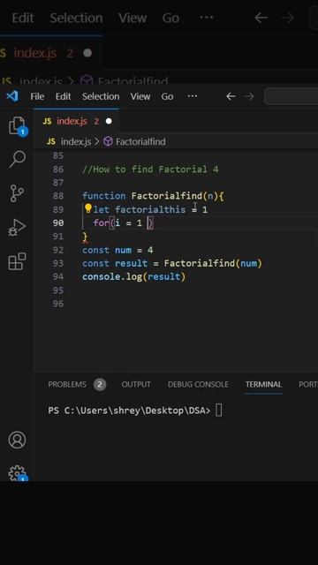This screenshot has width=318, height=565.
Task: Click 'function Factorialfind(n){' on line 88
Action: tap(153, 196)
